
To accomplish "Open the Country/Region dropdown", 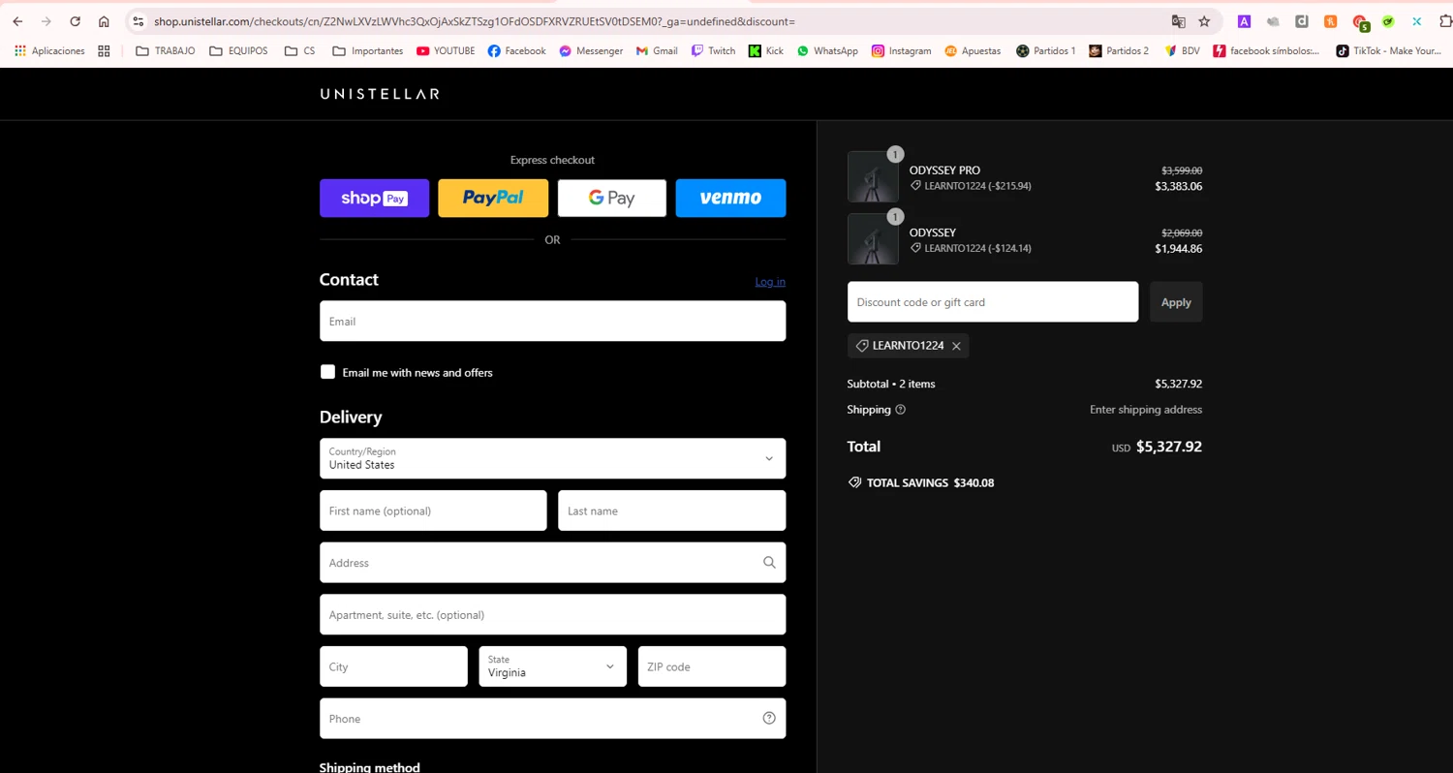I will (x=552, y=458).
